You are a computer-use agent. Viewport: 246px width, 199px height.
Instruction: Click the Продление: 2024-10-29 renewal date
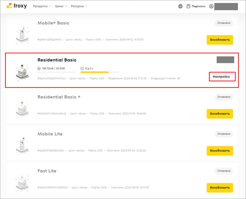pyautogui.click(x=127, y=78)
